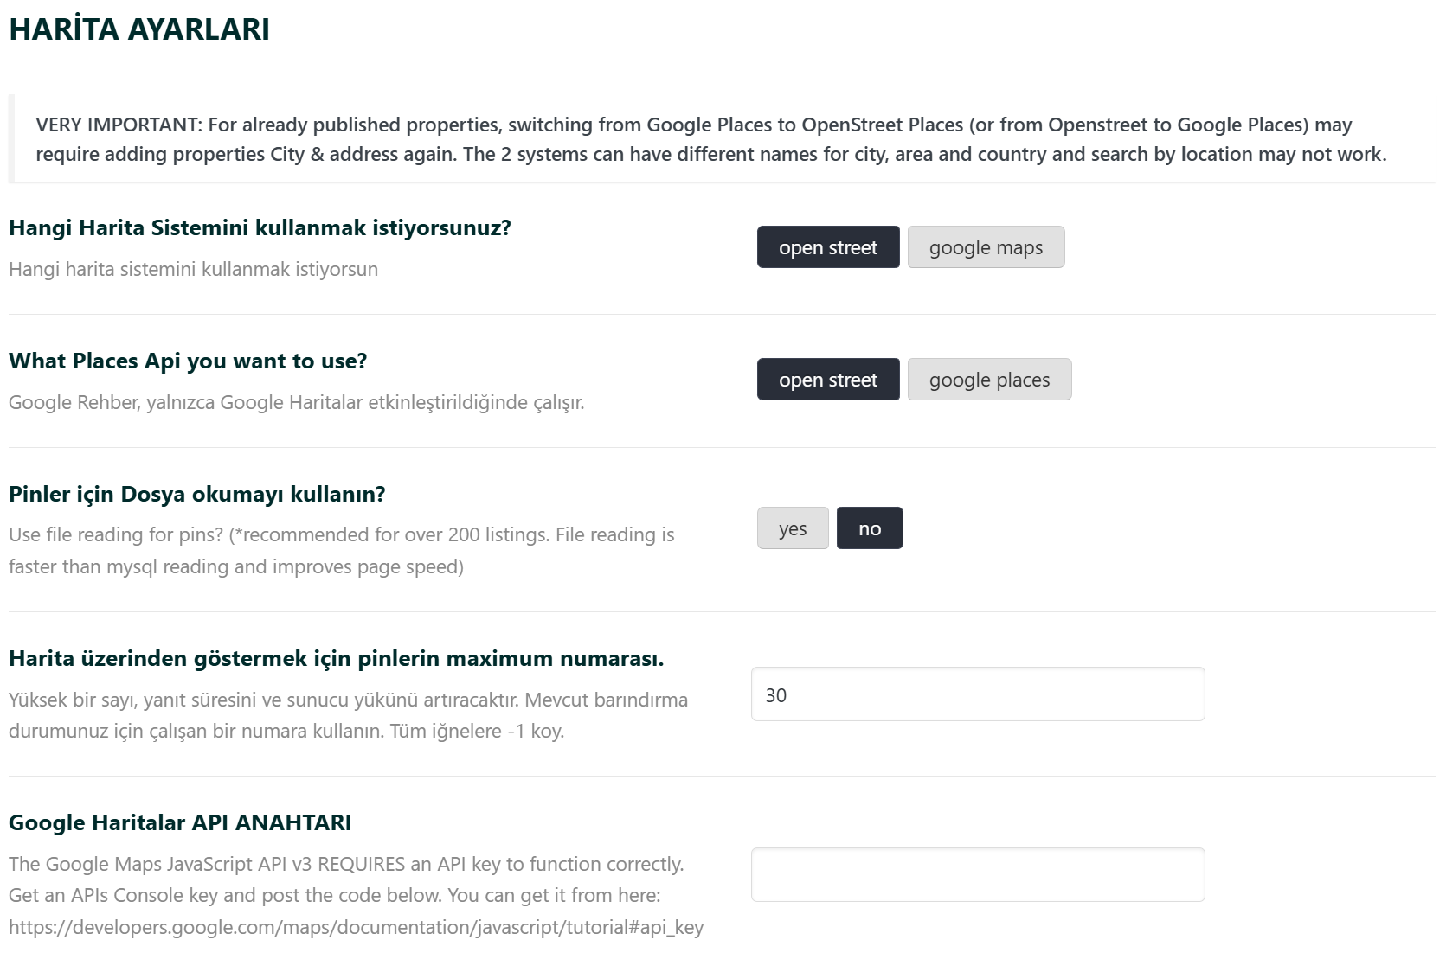The width and height of the screenshot is (1446, 972).
Task: Click the HARİTA AYARLARI page heading
Action: coord(139,29)
